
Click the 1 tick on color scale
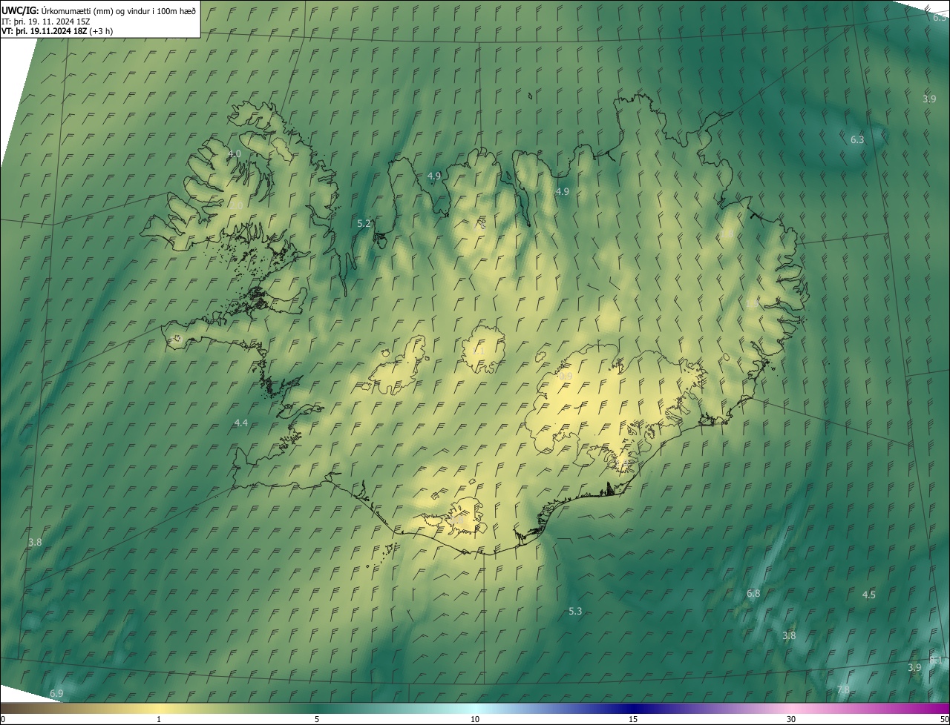click(x=159, y=720)
